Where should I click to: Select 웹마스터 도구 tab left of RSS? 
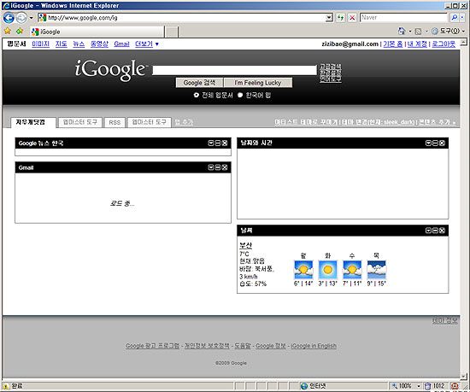(x=80, y=122)
